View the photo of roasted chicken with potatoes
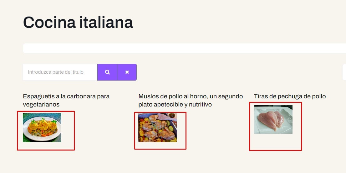The image size is (346, 173). pyautogui.click(x=157, y=128)
